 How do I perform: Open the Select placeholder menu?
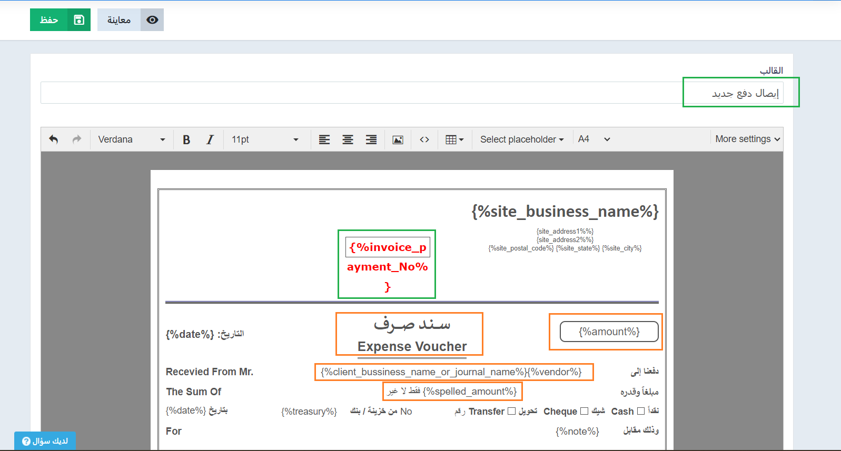(x=521, y=139)
